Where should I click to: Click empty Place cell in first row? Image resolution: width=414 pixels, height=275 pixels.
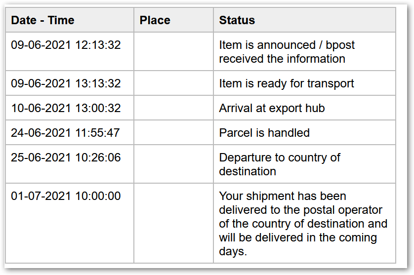pos(173,52)
